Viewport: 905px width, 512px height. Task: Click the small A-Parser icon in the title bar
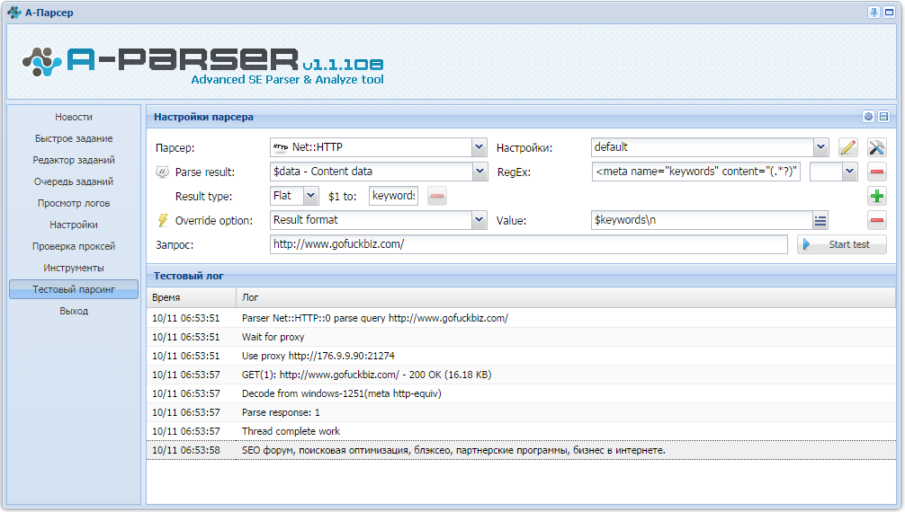[14, 12]
